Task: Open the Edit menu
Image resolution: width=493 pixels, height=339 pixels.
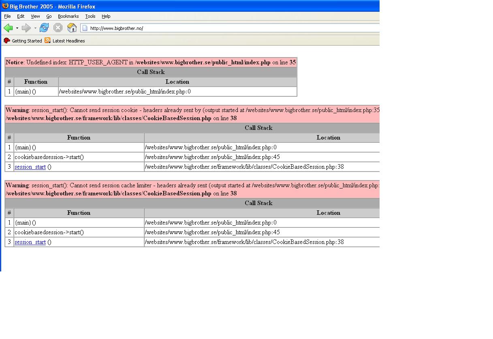Action: tap(21, 16)
